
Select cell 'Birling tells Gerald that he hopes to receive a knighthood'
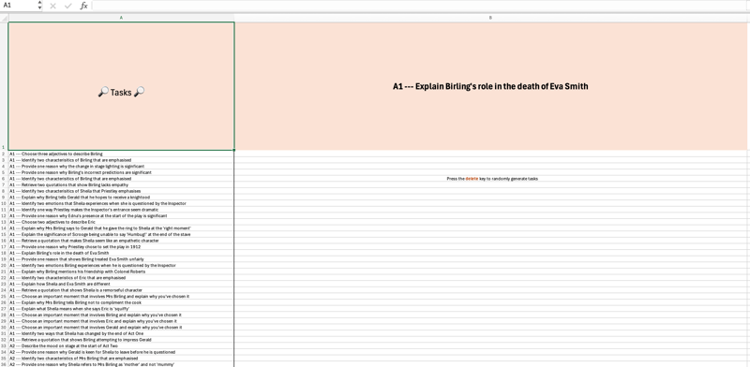(x=121, y=198)
